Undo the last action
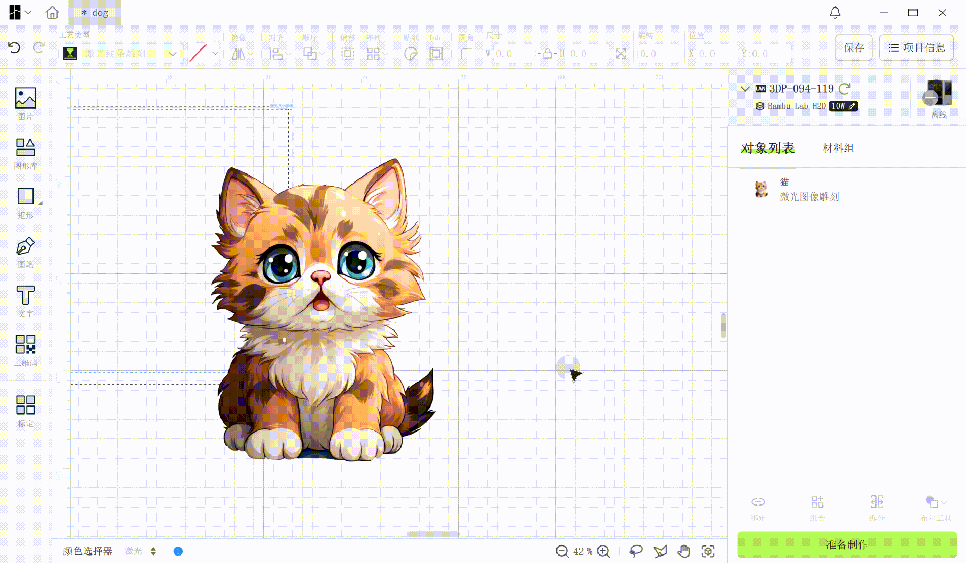The width and height of the screenshot is (966, 563). click(14, 48)
